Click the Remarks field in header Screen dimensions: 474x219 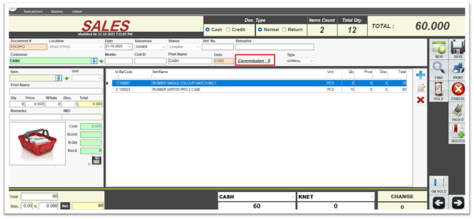tap(275, 47)
